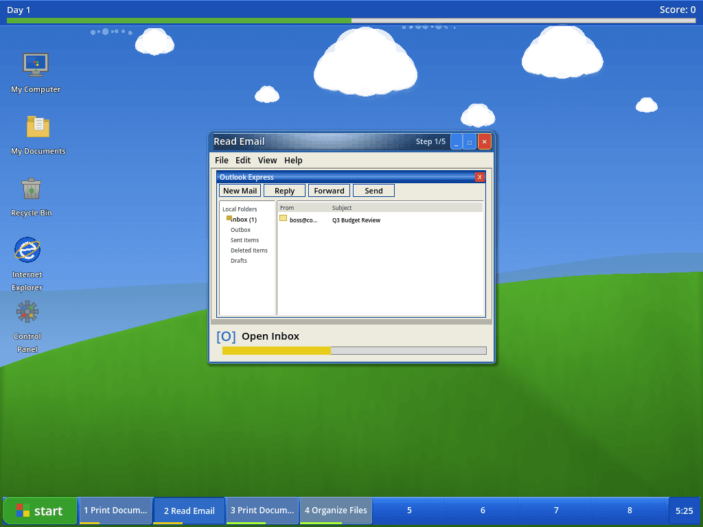Click the Send button
Screen dimensions: 703x527
(373, 190)
